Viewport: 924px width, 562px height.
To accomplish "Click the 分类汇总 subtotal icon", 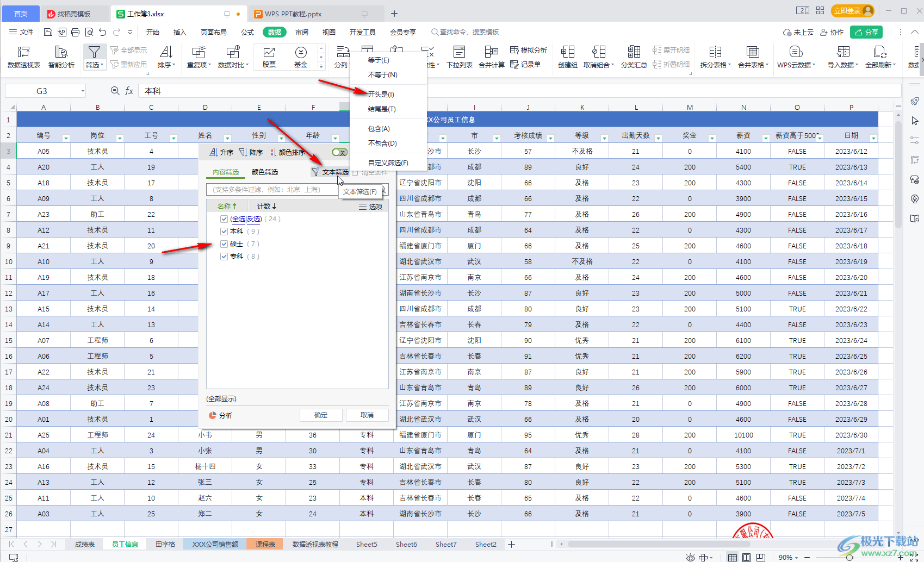I will tap(634, 52).
